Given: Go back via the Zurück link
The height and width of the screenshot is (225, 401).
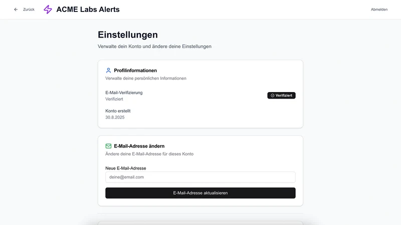Looking at the screenshot, I should 29,9.
